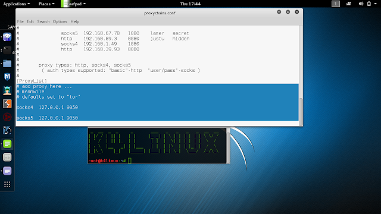The image size is (381, 214).
Task: Click the word 'secret' in the example
Action: [x=180, y=33]
